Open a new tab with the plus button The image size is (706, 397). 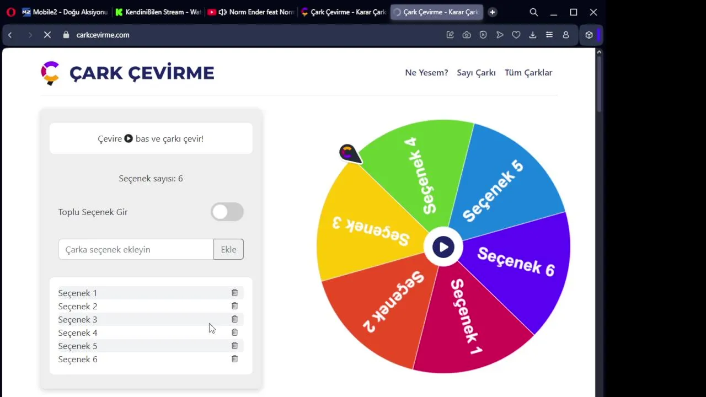click(493, 12)
